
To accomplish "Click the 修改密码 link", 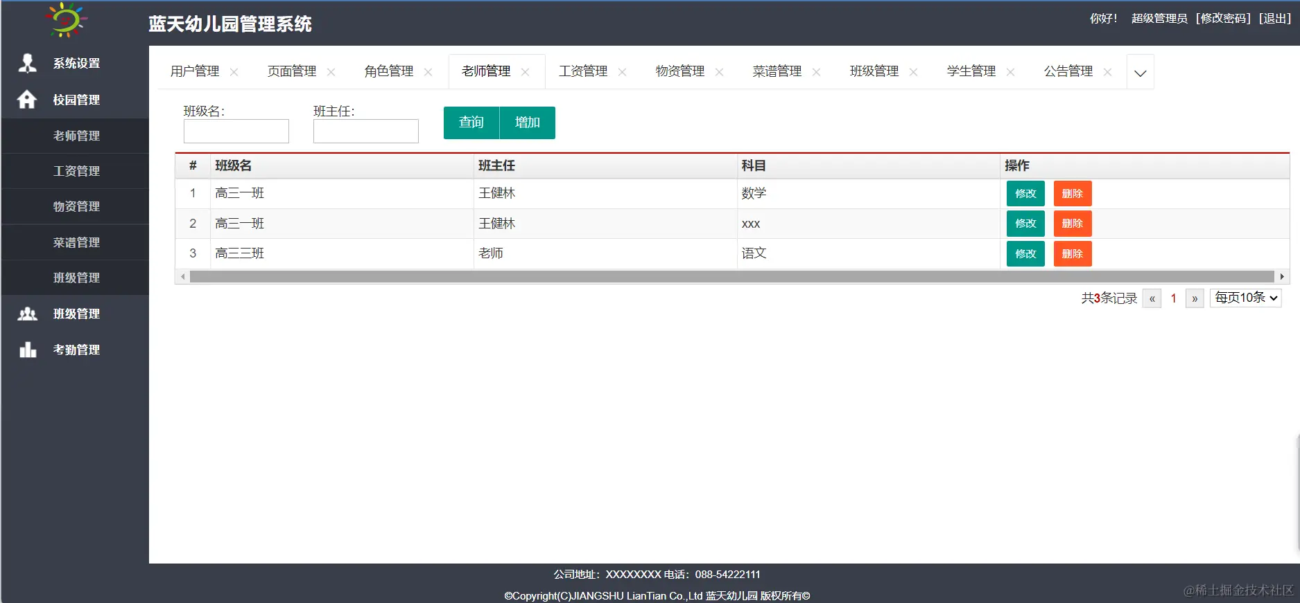I will tap(1223, 19).
